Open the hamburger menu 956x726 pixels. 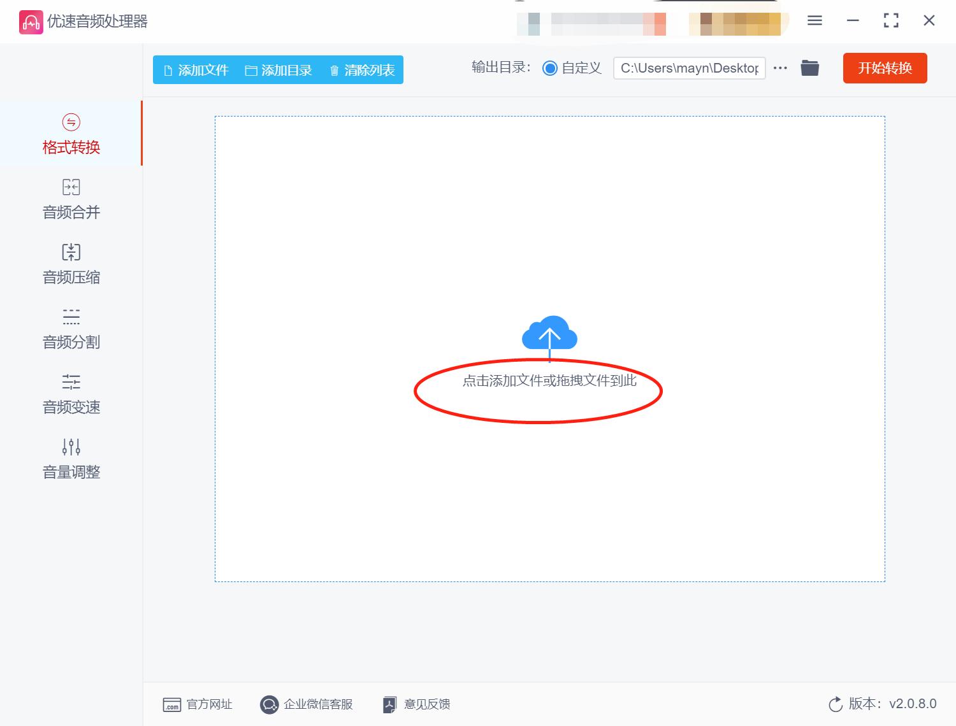coord(814,20)
